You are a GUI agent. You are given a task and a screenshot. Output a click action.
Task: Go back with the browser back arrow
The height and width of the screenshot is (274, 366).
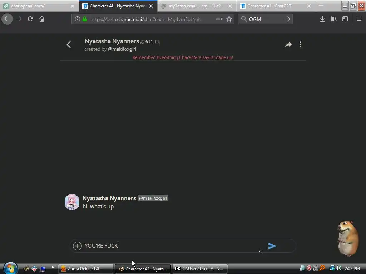click(7, 19)
